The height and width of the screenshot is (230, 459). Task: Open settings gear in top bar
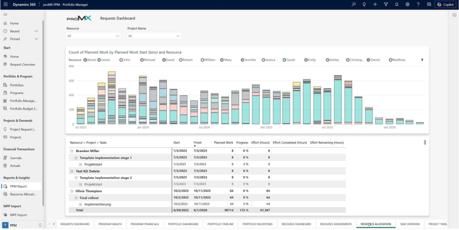(x=407, y=4)
